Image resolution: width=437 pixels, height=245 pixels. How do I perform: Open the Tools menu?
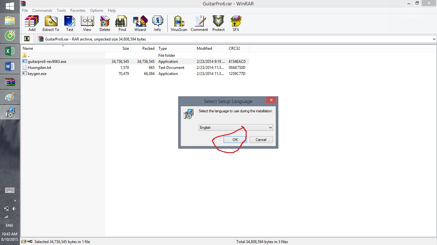61,11
